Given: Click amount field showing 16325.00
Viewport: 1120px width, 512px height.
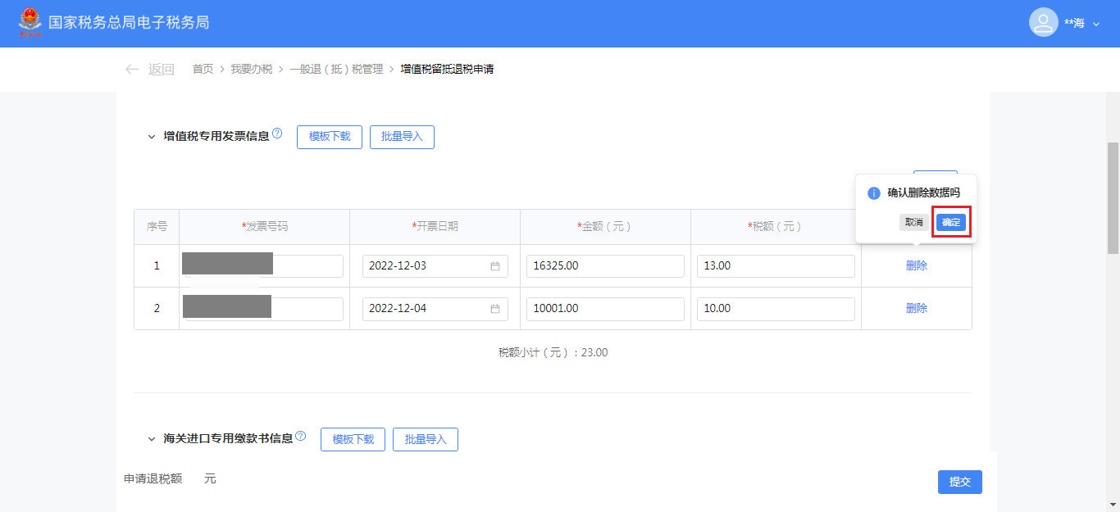Looking at the screenshot, I should [x=605, y=266].
